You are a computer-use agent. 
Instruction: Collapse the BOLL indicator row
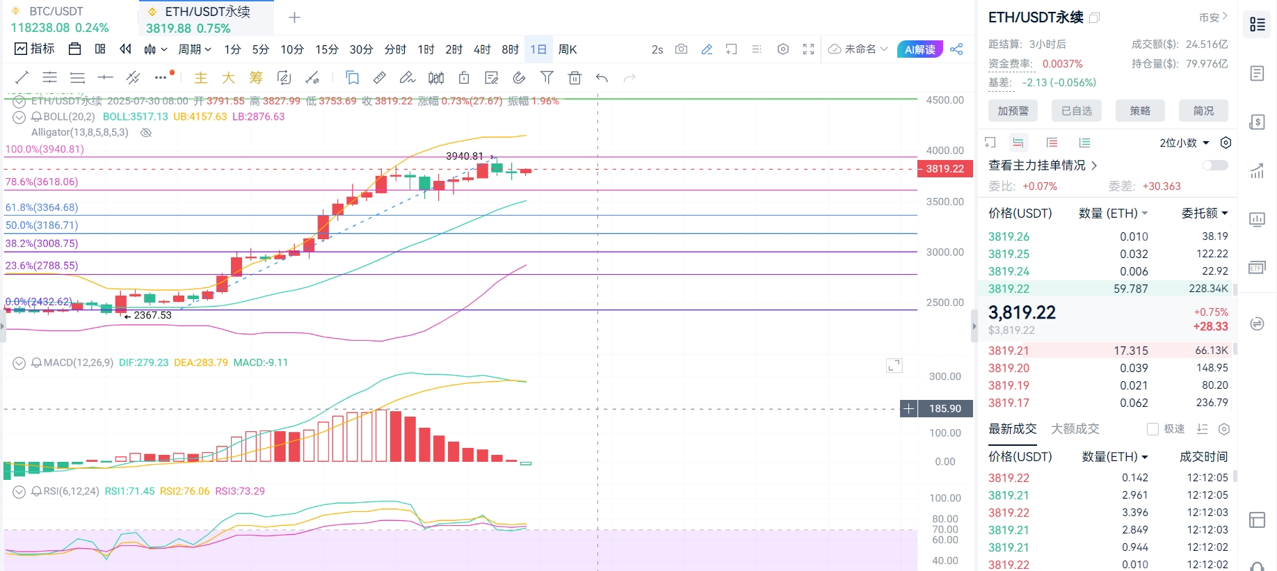19,117
